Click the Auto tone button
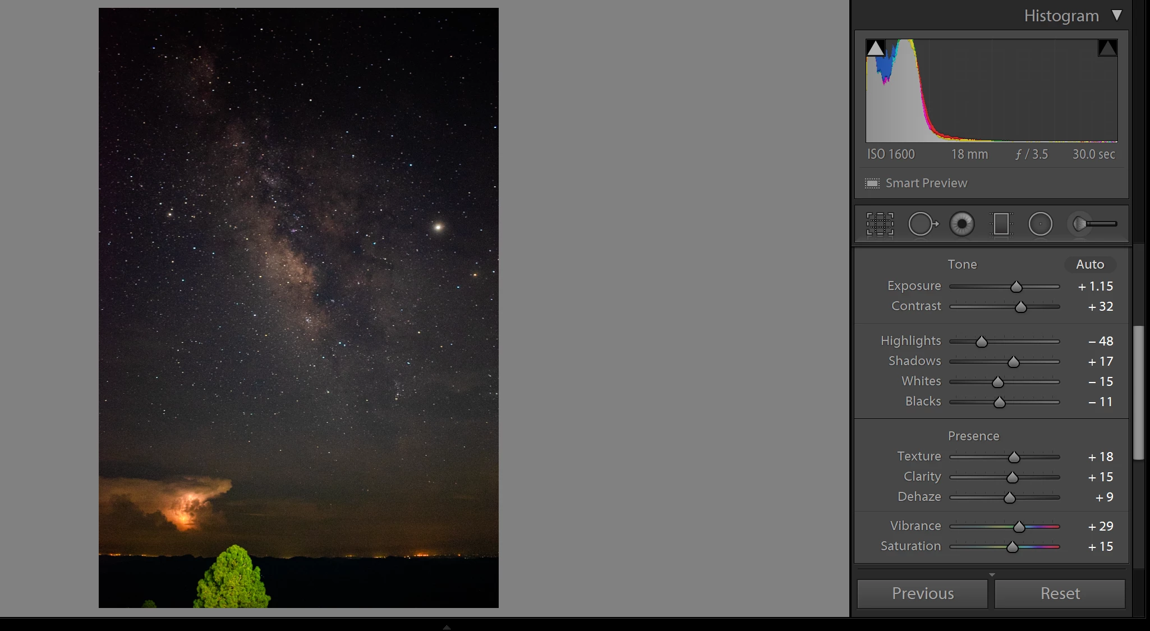The height and width of the screenshot is (631, 1150). [1089, 264]
